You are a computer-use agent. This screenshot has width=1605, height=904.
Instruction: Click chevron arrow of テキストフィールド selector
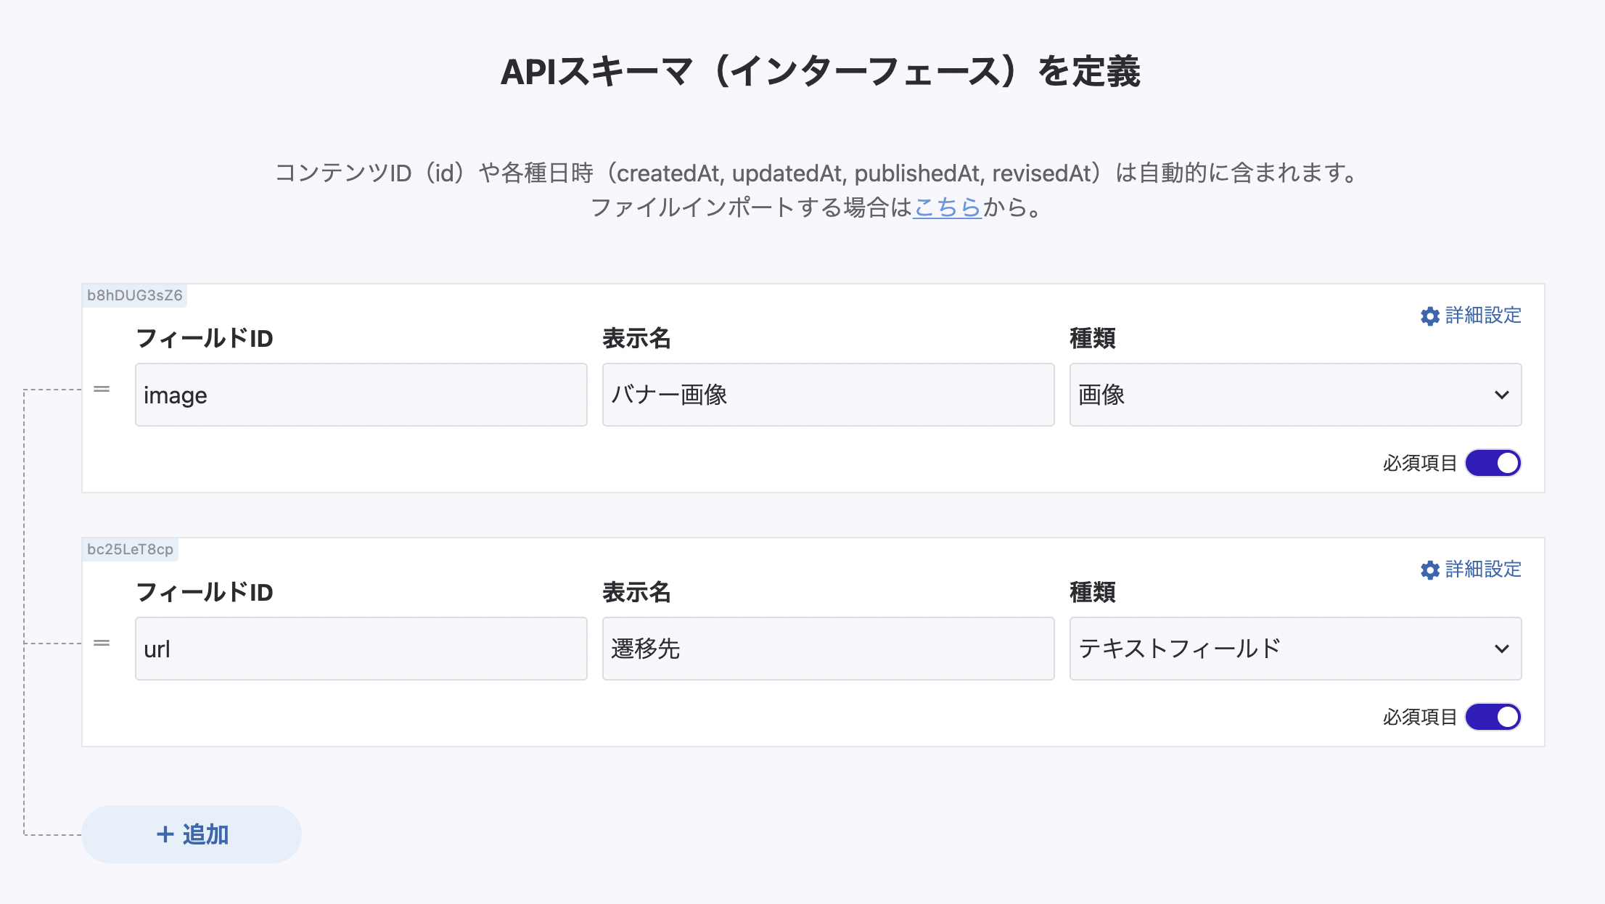(1501, 649)
